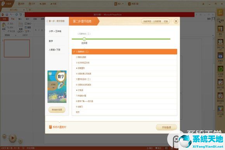Select chapter 5 图形的运动（三）

pyautogui.click(x=125, y=79)
